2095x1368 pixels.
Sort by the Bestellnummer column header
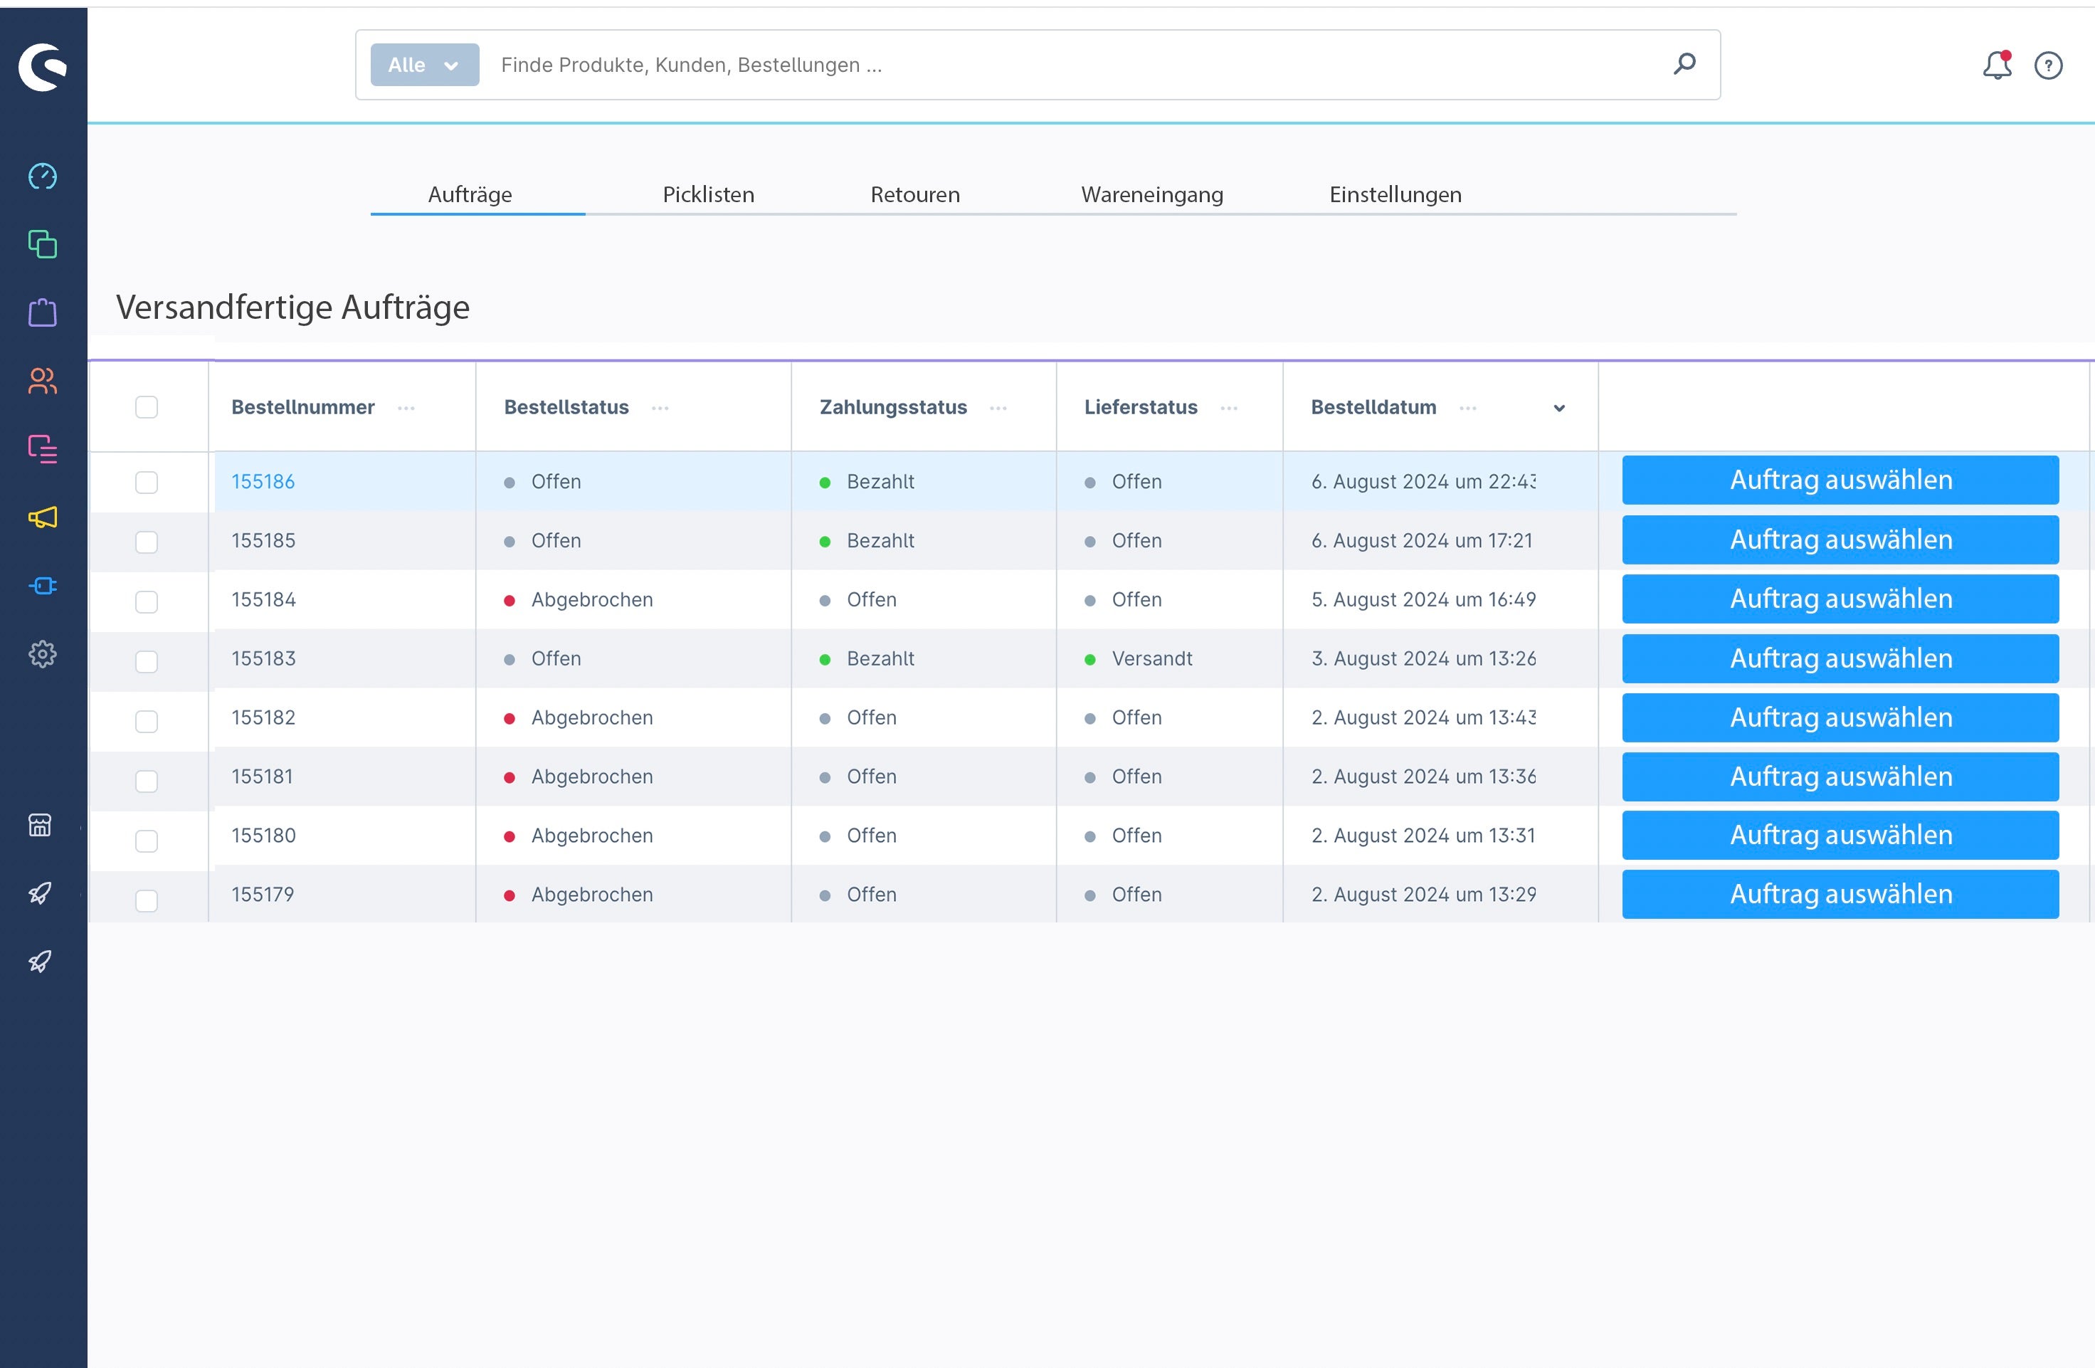303,408
